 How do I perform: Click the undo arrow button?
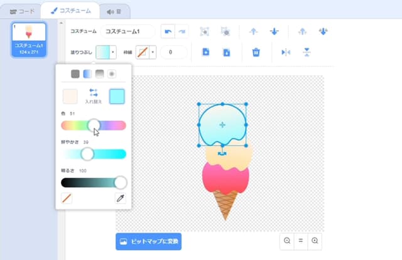(x=168, y=31)
